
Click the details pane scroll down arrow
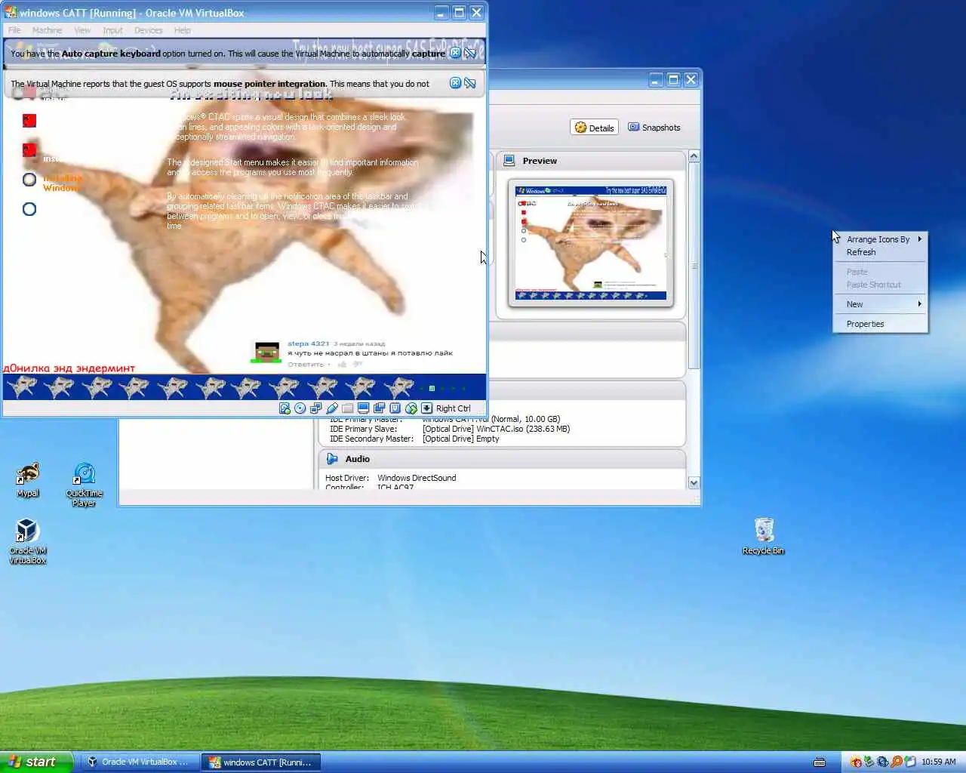point(694,482)
